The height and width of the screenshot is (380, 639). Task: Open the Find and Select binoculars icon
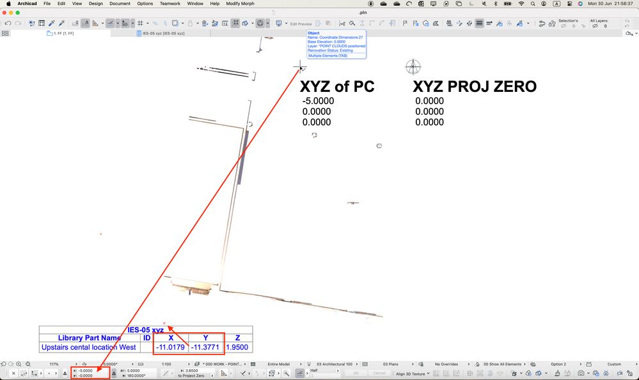[x=449, y=24]
